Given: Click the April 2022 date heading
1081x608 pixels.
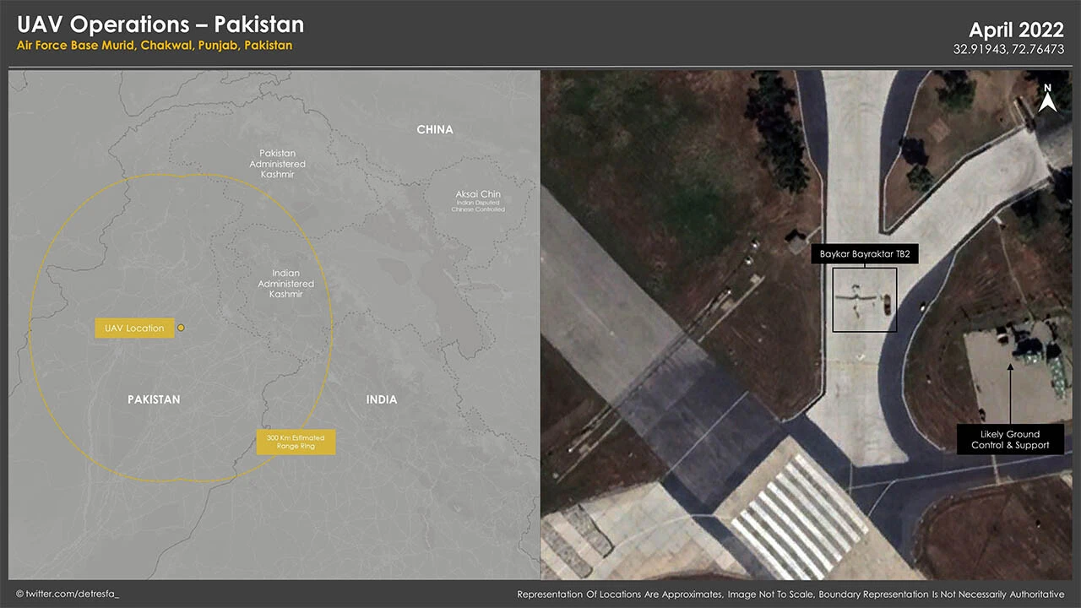Looking at the screenshot, I should coord(1016,30).
